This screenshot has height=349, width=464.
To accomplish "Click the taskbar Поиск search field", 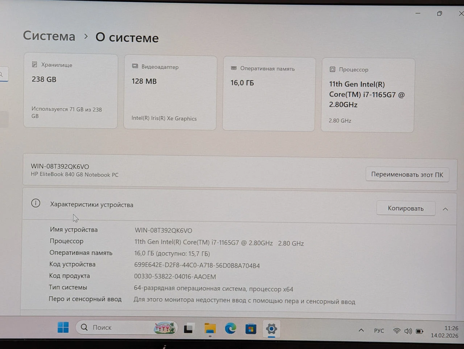I will (127, 328).
